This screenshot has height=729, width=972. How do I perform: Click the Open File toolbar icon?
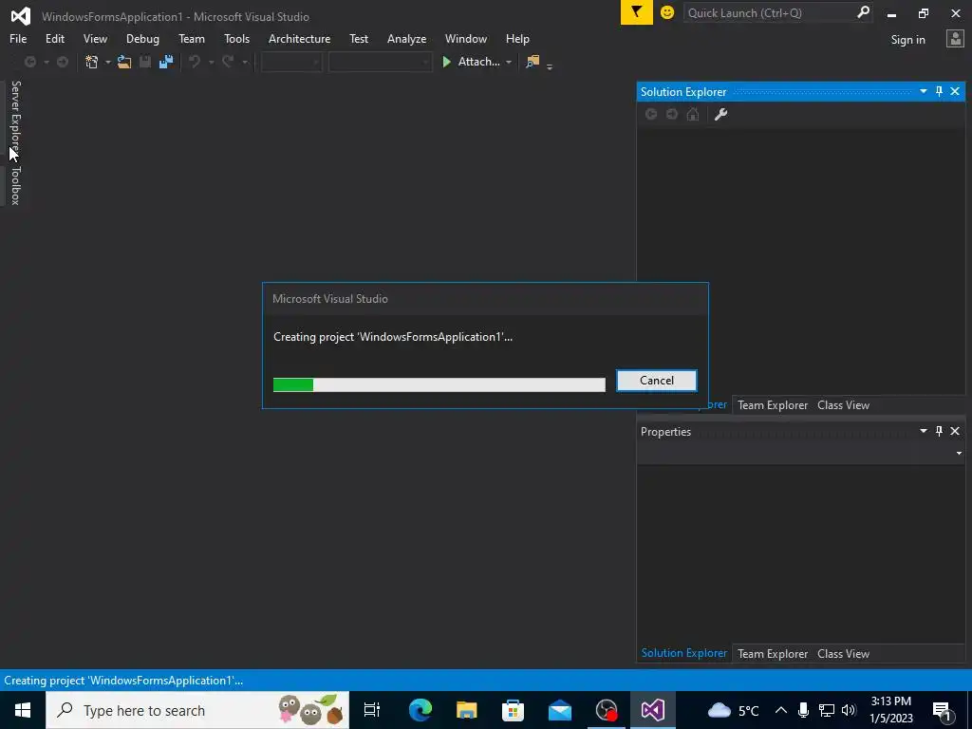point(124,62)
